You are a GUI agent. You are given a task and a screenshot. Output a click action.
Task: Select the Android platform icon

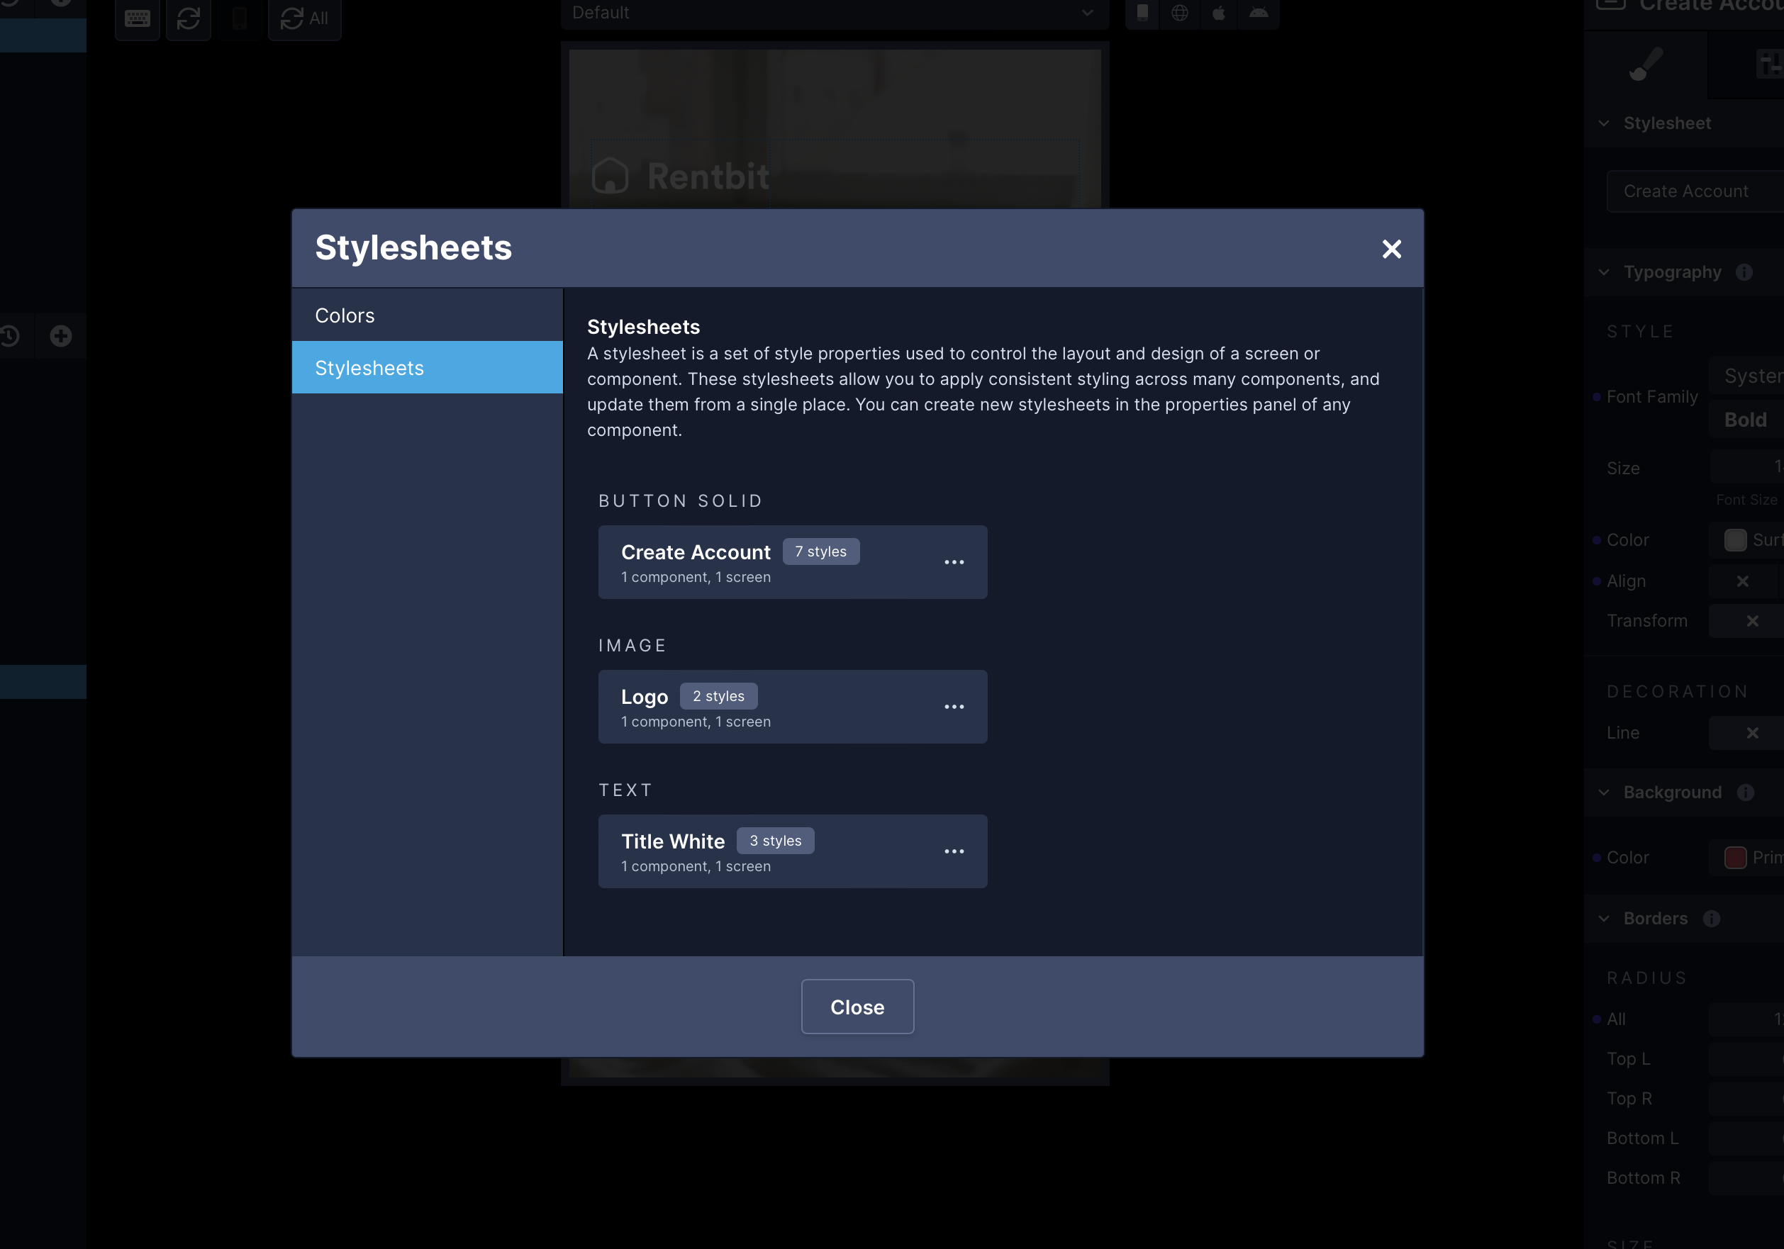(x=1259, y=13)
